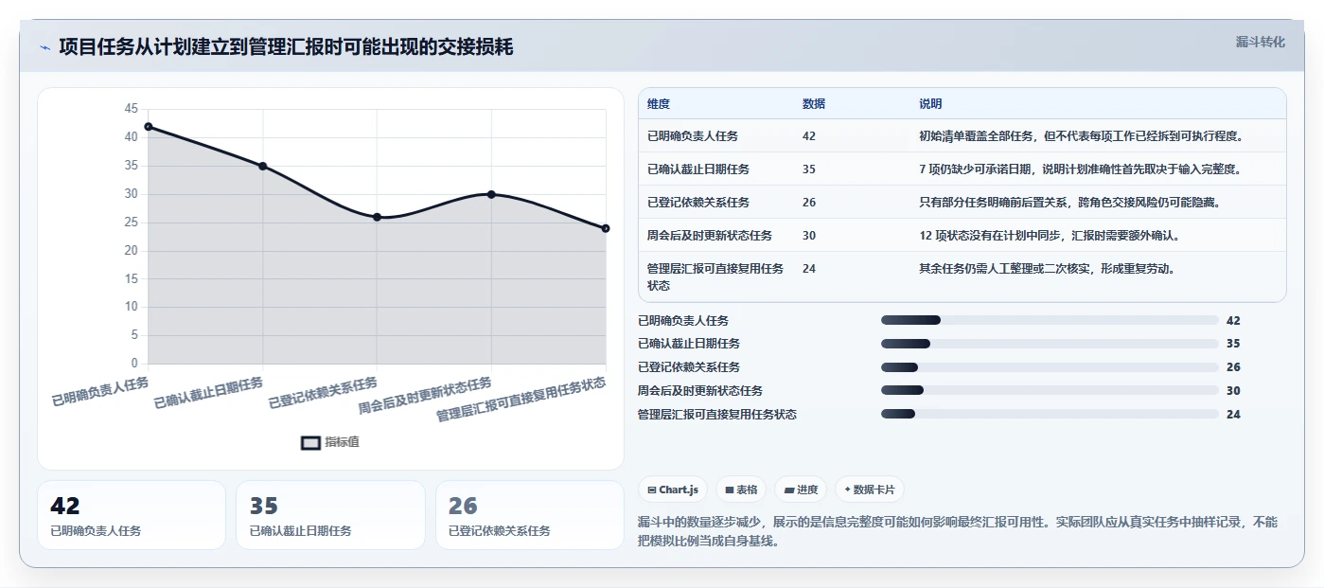Screen dimensions: 1324x588
Task: Click the footnote paragraph starting 漏斗中的数量逐步减少
Action: point(958,533)
